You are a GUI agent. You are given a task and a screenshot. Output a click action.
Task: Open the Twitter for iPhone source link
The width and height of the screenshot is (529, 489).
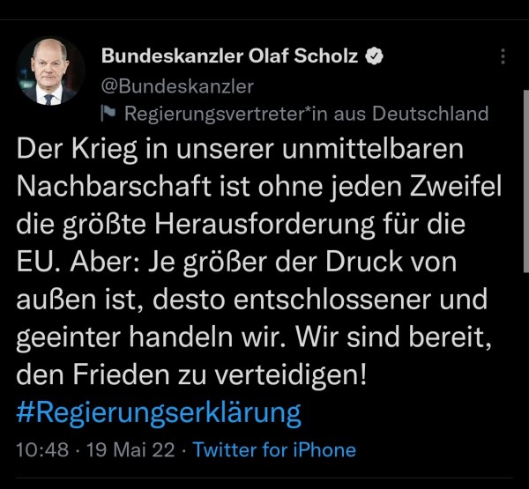(274, 449)
